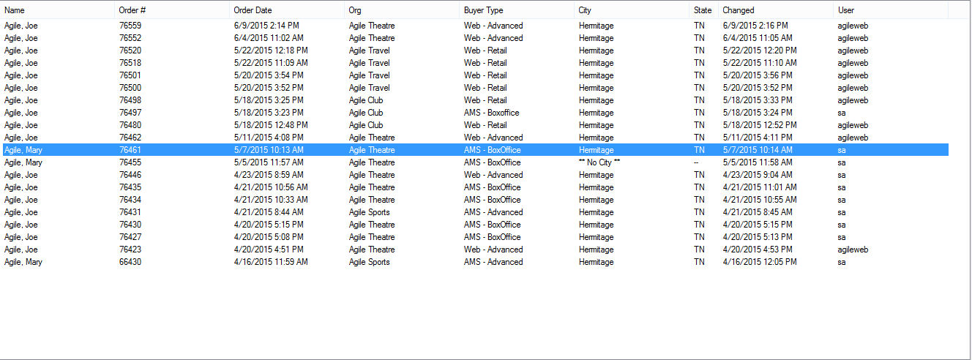Select order 66430 for Agile Sports
Screen dimensions: 972x360
pos(474,262)
